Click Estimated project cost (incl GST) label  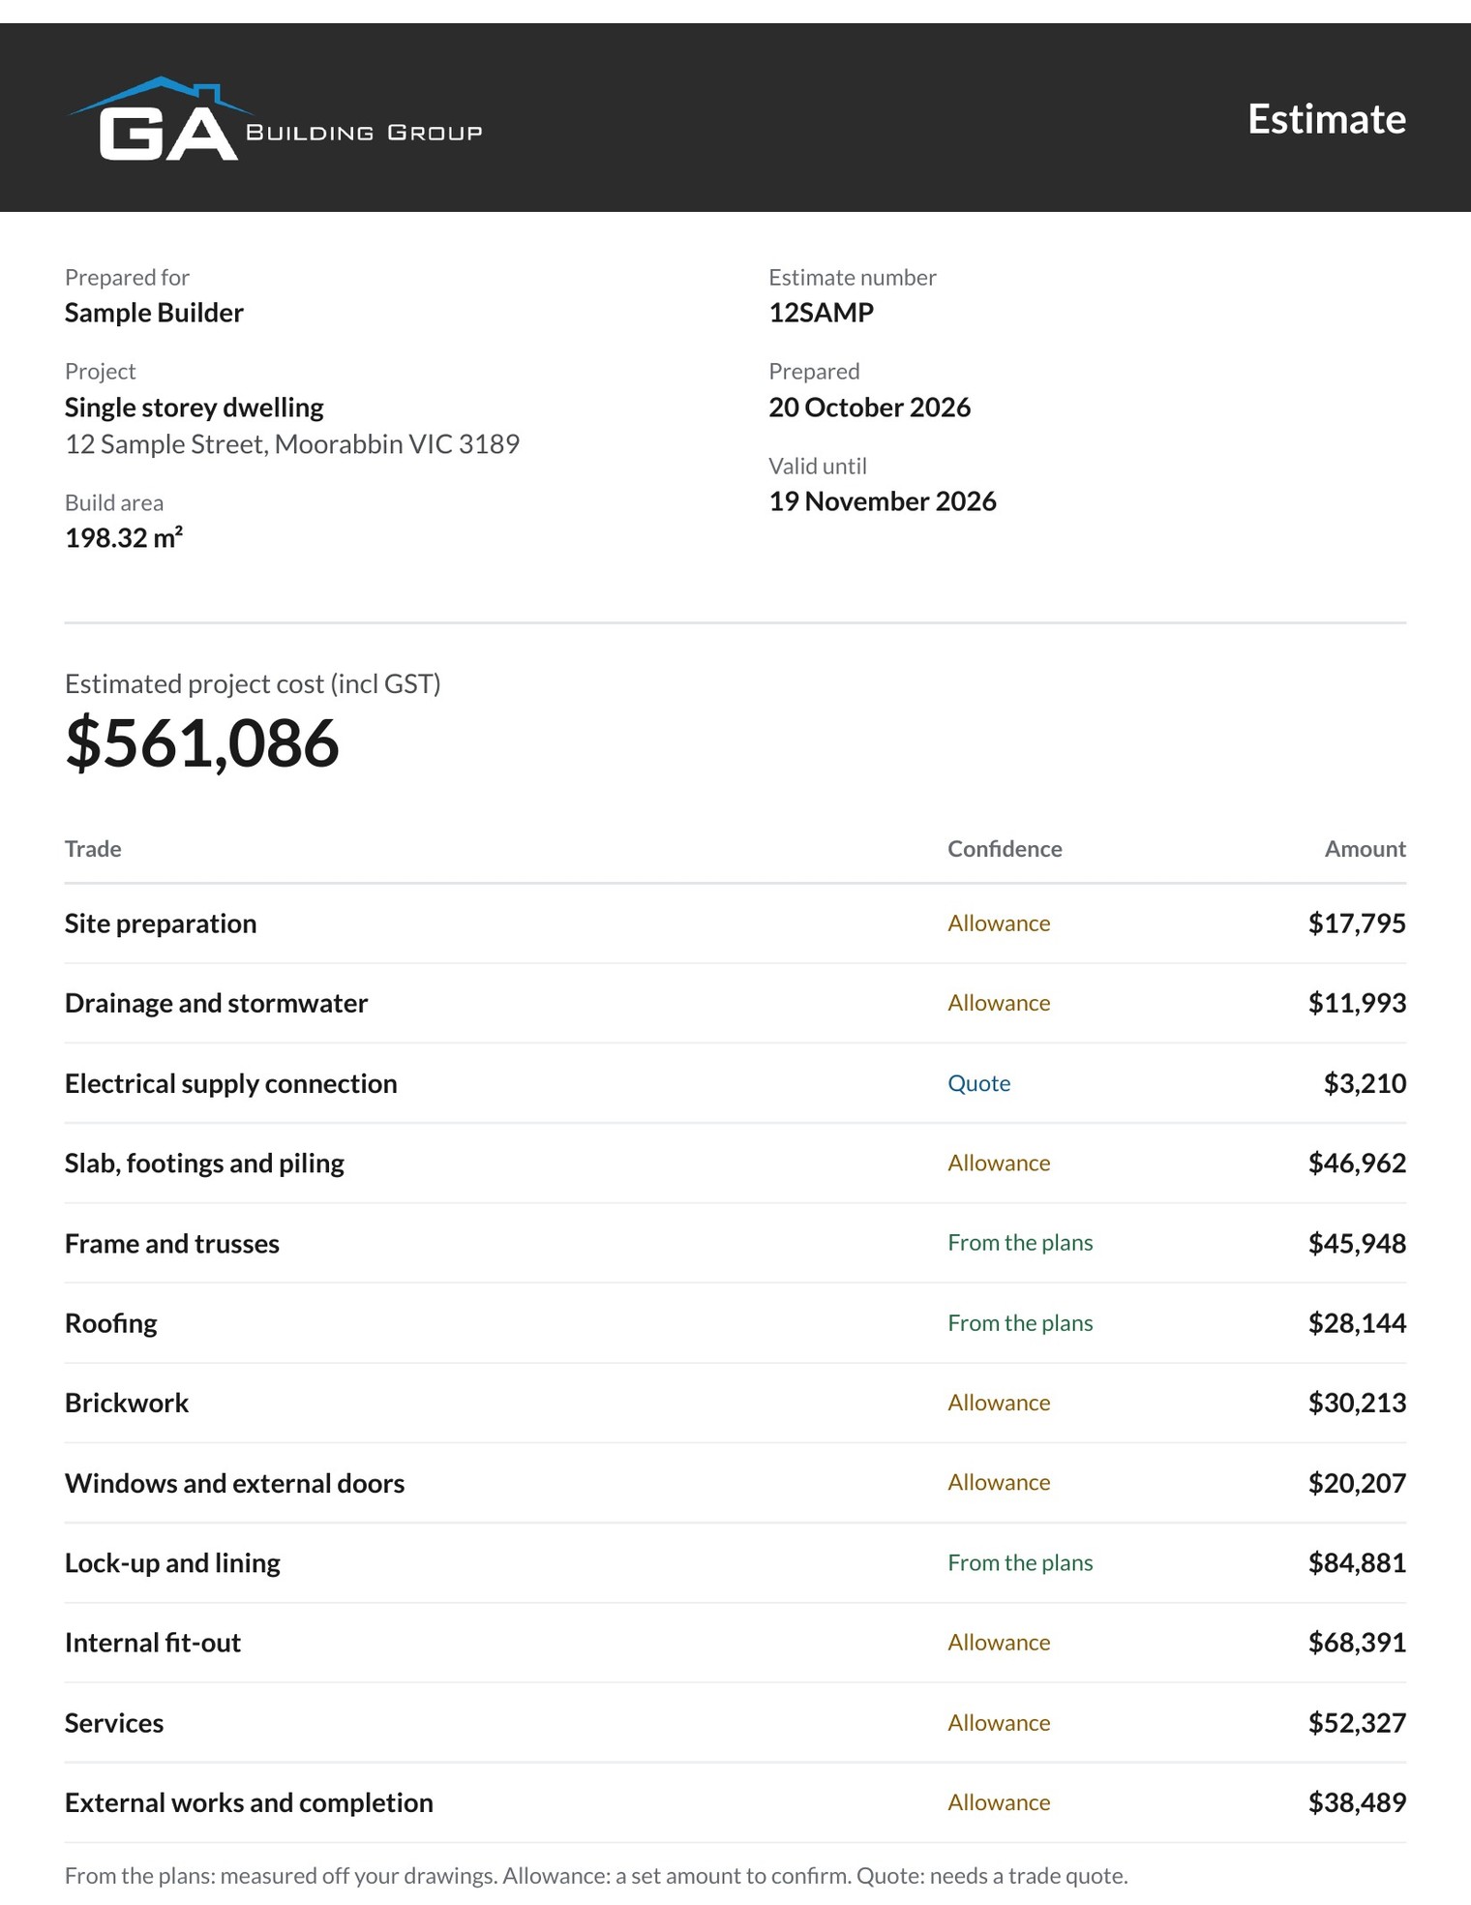(x=253, y=684)
